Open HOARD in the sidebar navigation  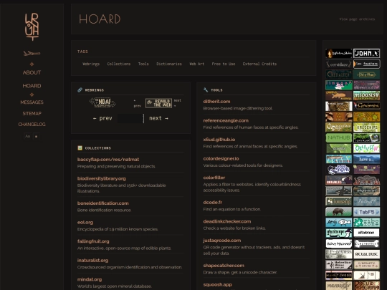pyautogui.click(x=32, y=86)
